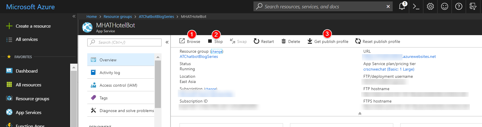Viewport: 482px width, 127px height.
Task: Click the resource menu scrollbar up arrow
Action: point(158,57)
